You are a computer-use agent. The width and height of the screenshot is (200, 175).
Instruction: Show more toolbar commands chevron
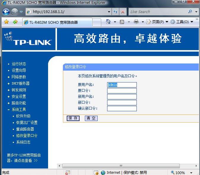coord(197,19)
